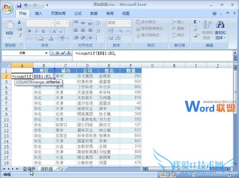Click the Copy icon in clipboard group
The image size is (239, 178).
[x=19, y=29]
